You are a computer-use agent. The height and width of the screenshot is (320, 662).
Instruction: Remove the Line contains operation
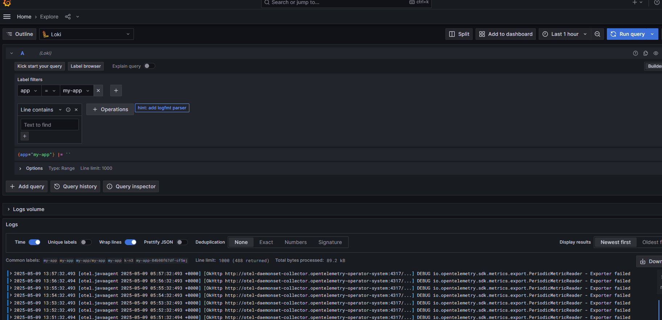[76, 110]
